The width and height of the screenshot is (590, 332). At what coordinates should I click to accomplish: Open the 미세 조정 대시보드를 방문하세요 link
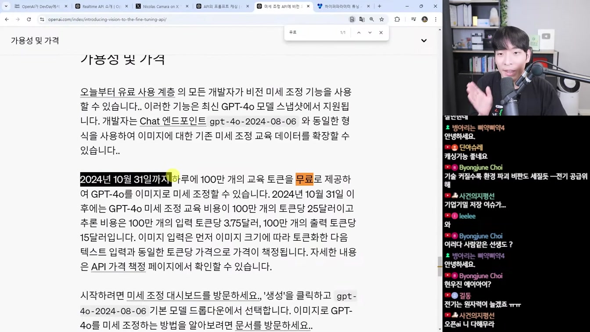(x=194, y=296)
